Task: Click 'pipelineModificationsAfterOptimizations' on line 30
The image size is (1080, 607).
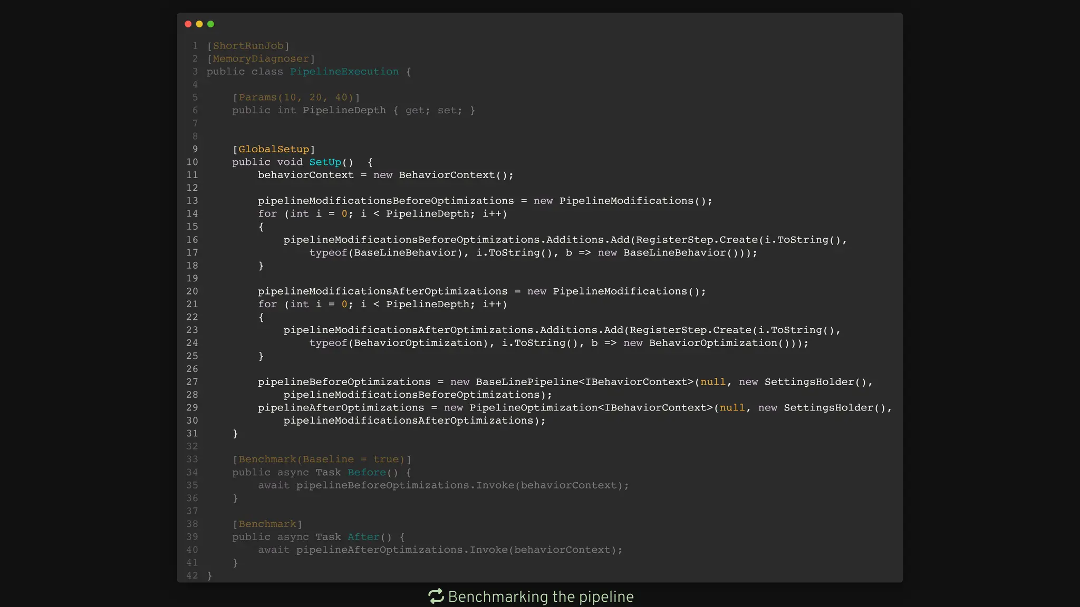Action: point(409,420)
